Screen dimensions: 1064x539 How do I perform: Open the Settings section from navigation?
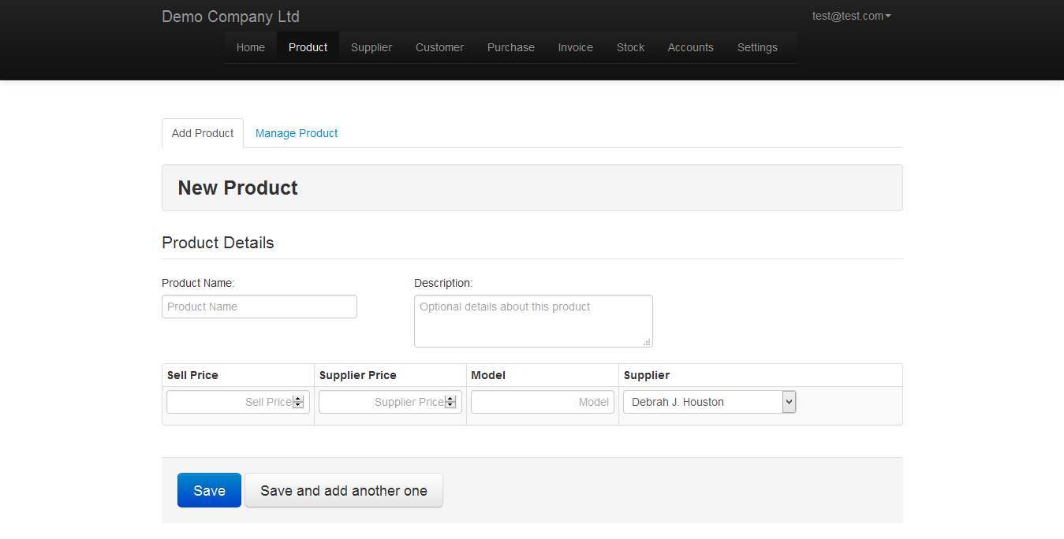[x=756, y=47]
